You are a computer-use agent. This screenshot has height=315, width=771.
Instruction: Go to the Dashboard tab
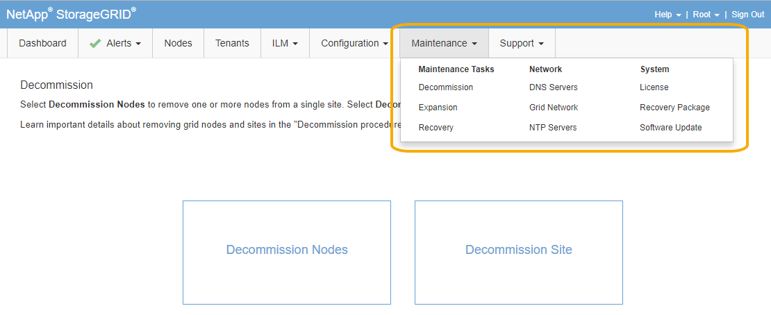click(42, 43)
